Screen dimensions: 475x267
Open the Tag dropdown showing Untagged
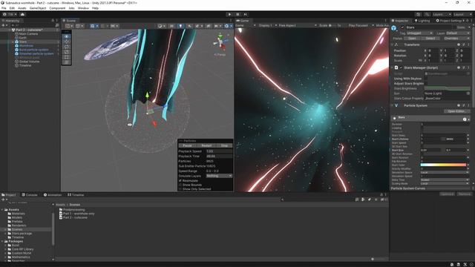pyautogui.click(x=419, y=33)
